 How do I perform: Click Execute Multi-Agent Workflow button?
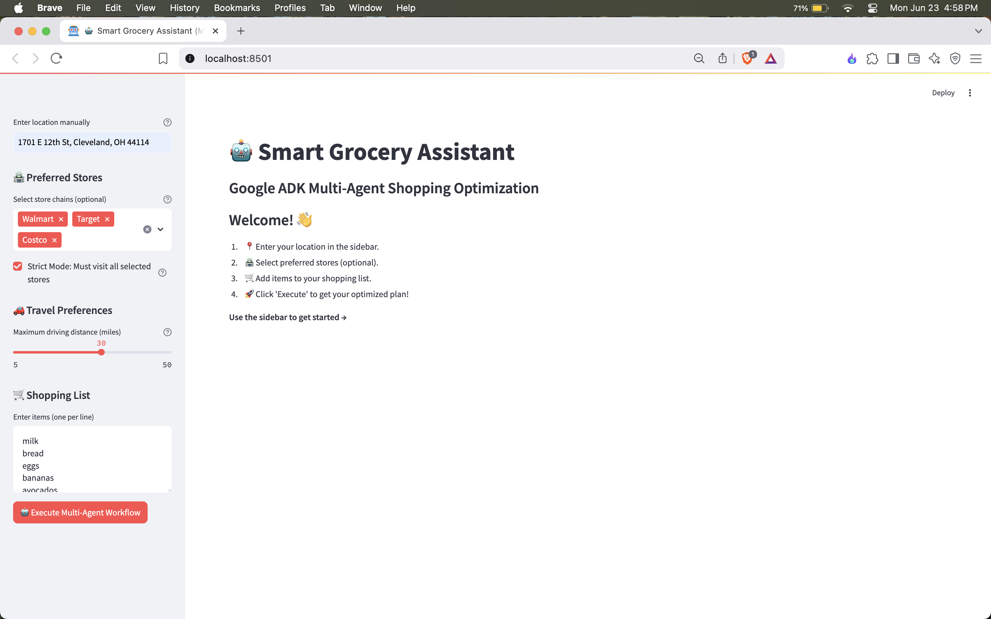point(80,512)
